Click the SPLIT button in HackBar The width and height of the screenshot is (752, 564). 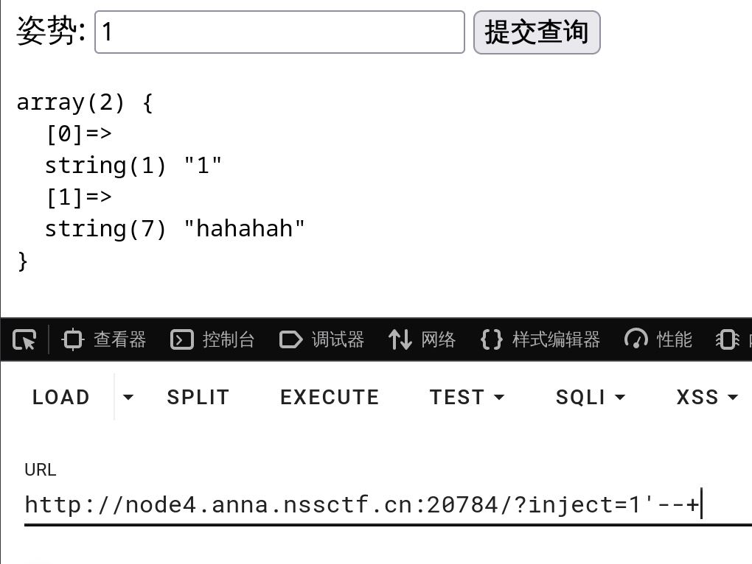pos(198,398)
